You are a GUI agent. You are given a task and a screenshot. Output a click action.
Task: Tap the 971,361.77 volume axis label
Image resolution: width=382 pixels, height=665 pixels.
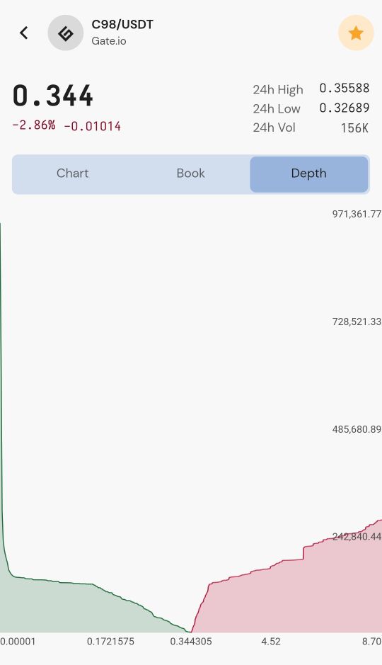(357, 214)
